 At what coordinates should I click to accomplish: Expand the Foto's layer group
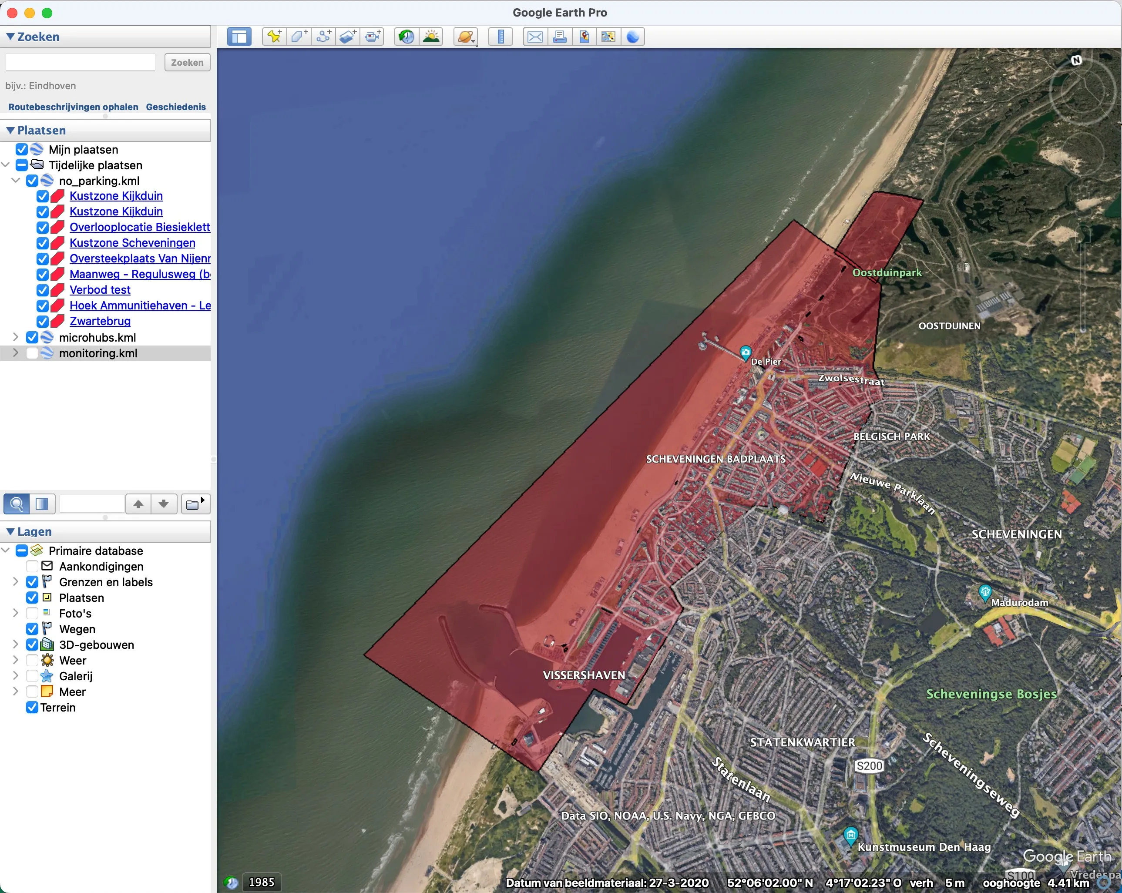point(15,613)
